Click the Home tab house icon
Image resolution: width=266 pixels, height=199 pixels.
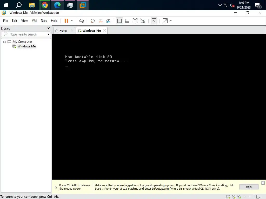(x=57, y=31)
